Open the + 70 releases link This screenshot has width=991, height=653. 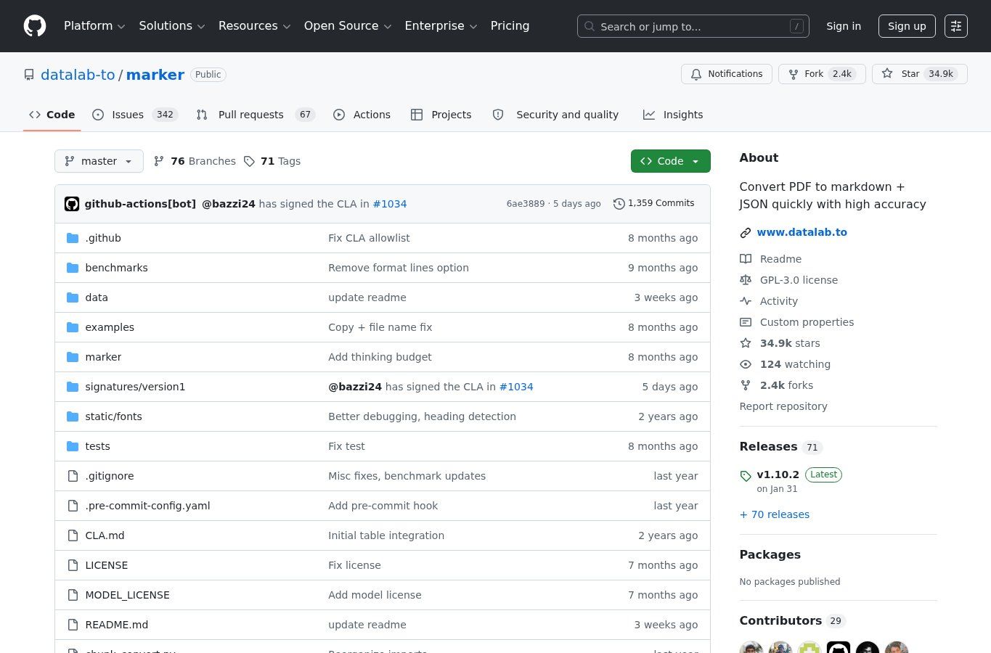point(774,514)
